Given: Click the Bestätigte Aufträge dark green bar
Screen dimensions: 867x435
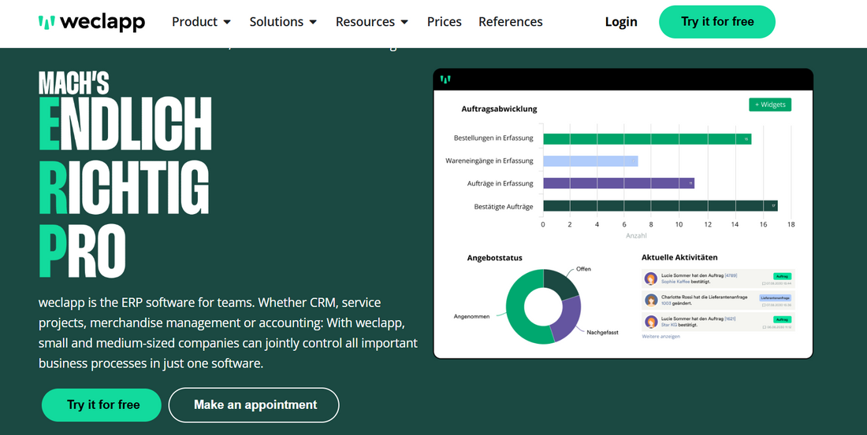Looking at the screenshot, I should click(x=660, y=206).
